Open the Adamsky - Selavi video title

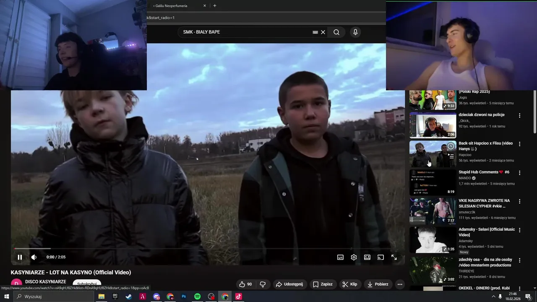(x=487, y=232)
